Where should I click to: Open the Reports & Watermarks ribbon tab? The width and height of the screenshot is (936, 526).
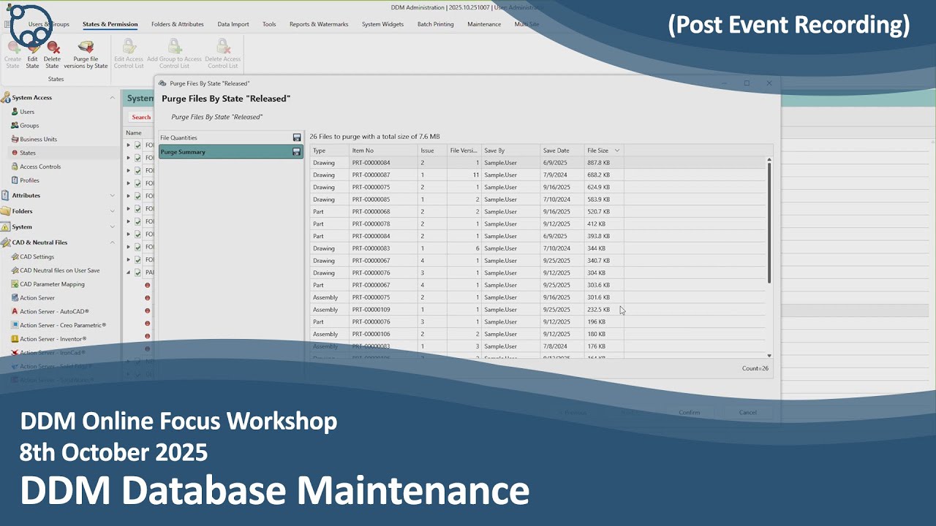tap(319, 24)
